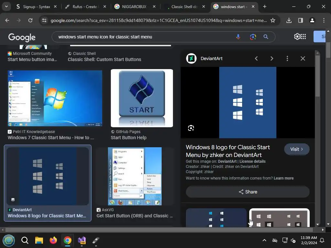Open preview panel more options menu
This screenshot has height=248, width=331.
pos(287,58)
